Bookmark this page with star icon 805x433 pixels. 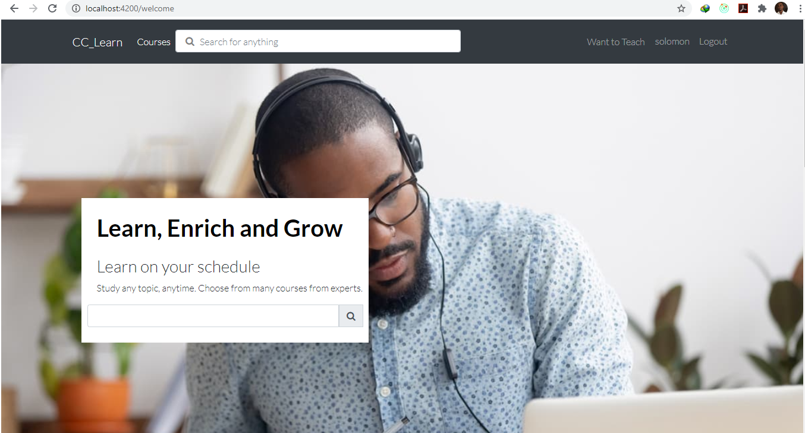(681, 8)
